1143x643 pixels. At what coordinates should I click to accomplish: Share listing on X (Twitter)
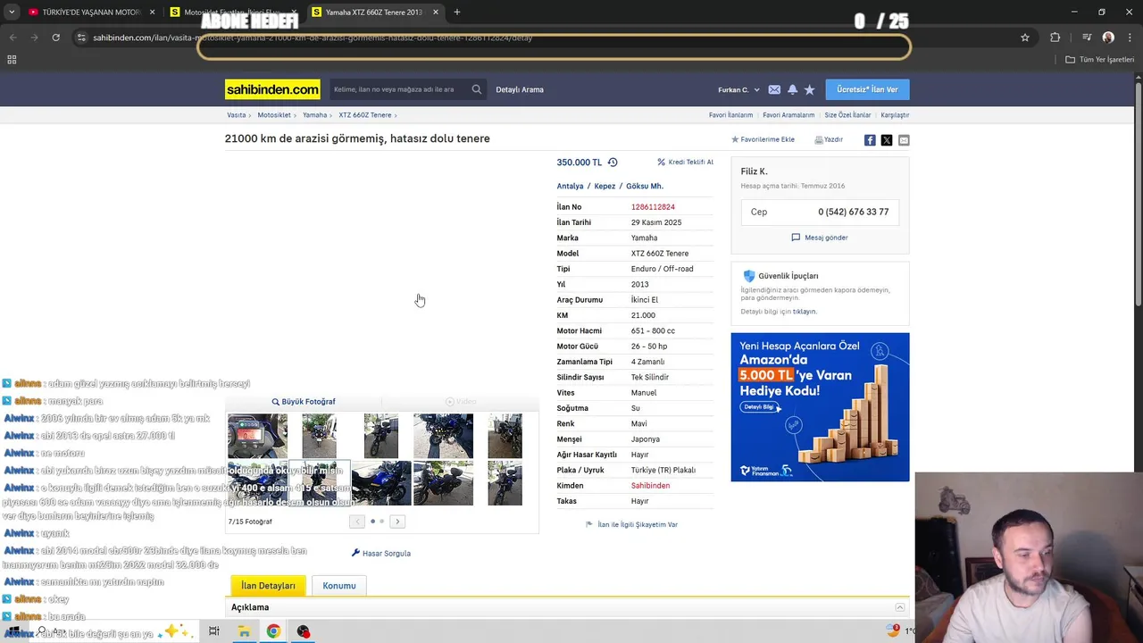coord(887,140)
